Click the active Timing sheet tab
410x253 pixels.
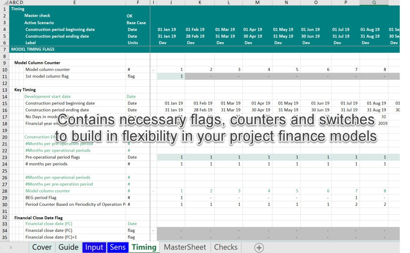[144, 247]
